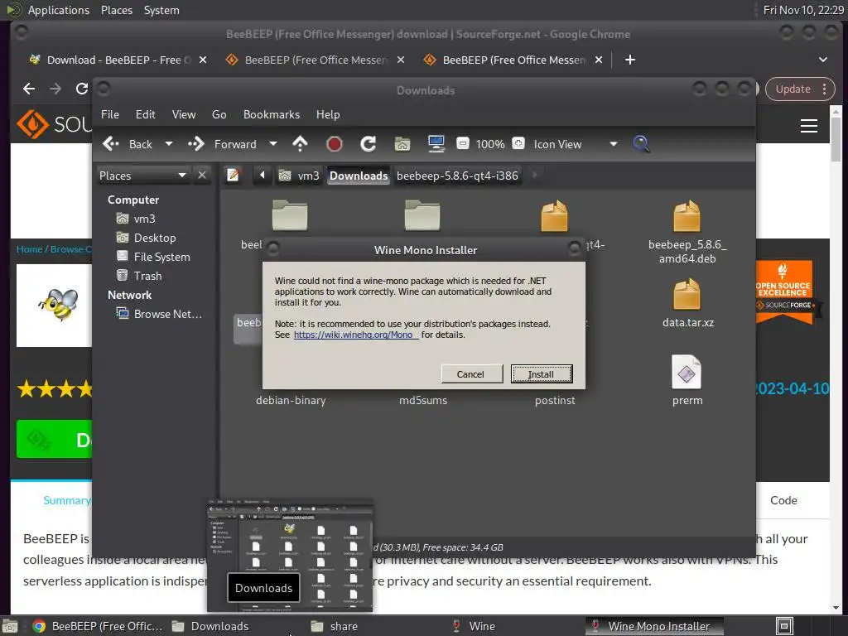This screenshot has width=848, height=636.
Task: Open the System menu in top panel
Action: click(x=161, y=10)
